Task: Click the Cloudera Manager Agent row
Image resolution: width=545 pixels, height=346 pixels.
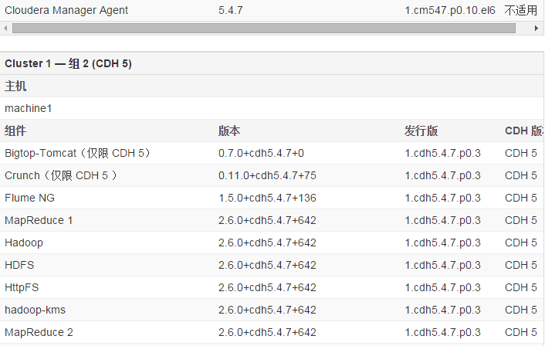Action: tap(272, 11)
